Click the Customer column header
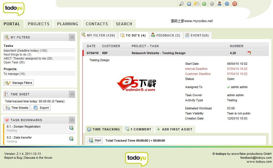 pyautogui.click(x=111, y=46)
